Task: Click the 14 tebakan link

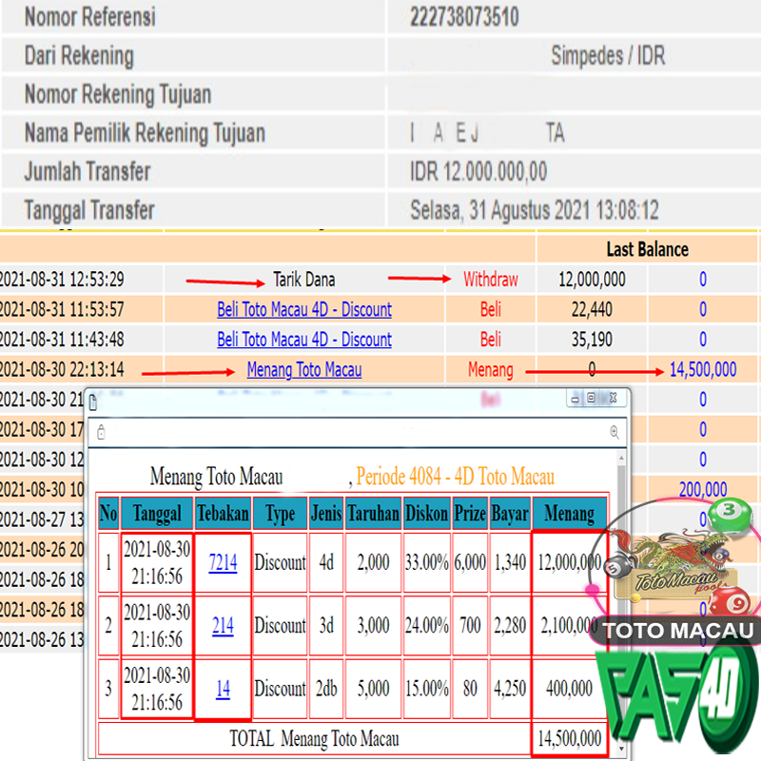Action: coord(223,689)
